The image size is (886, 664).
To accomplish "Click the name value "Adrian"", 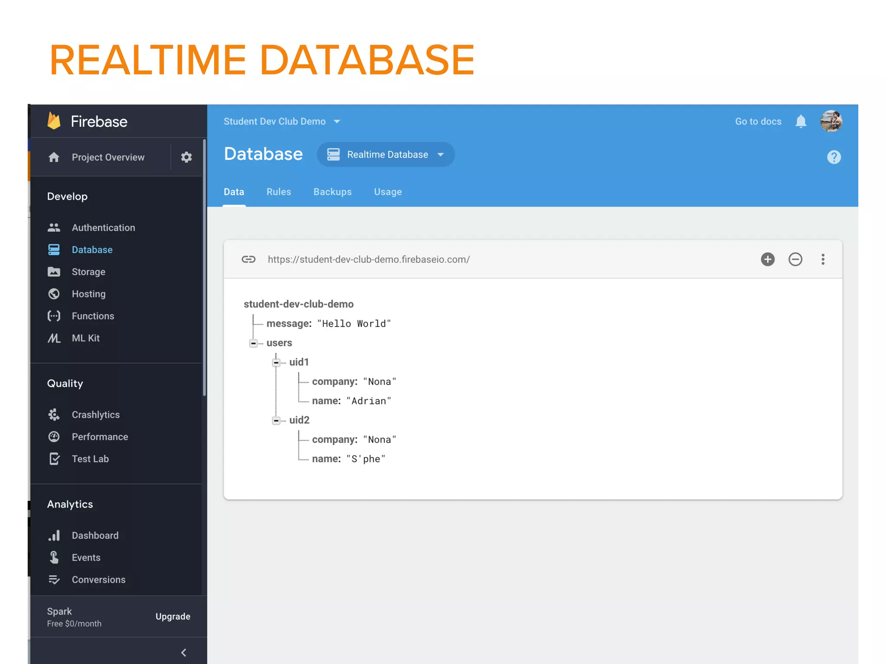I will pyautogui.click(x=369, y=401).
